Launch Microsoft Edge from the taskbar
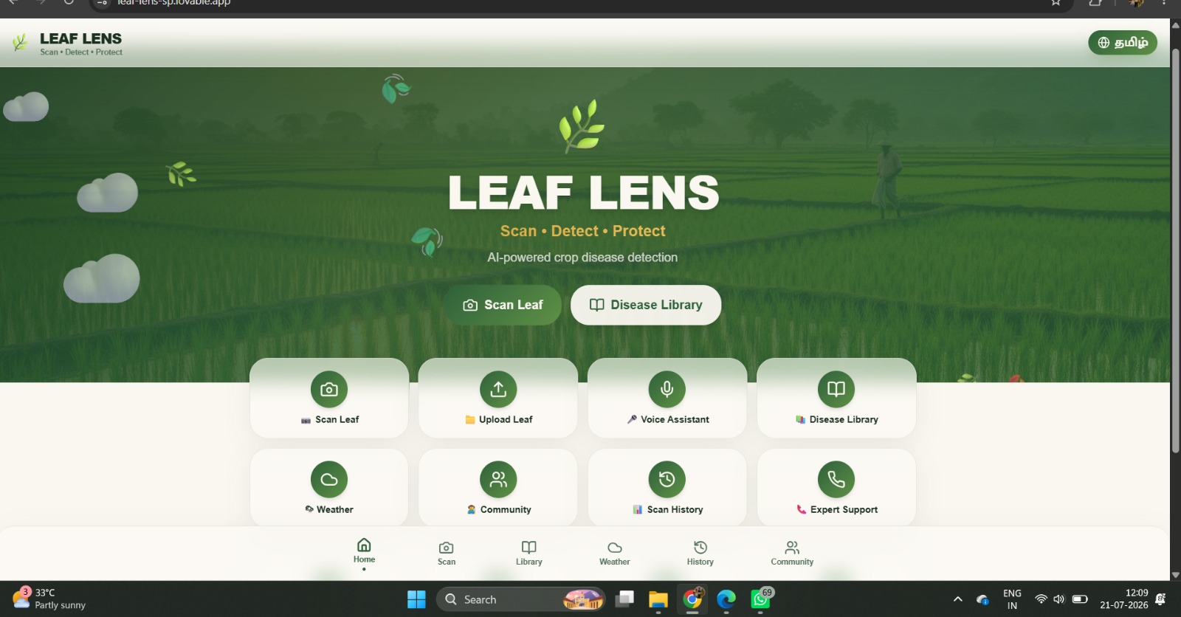Screen dimensions: 1181x617 [726, 599]
